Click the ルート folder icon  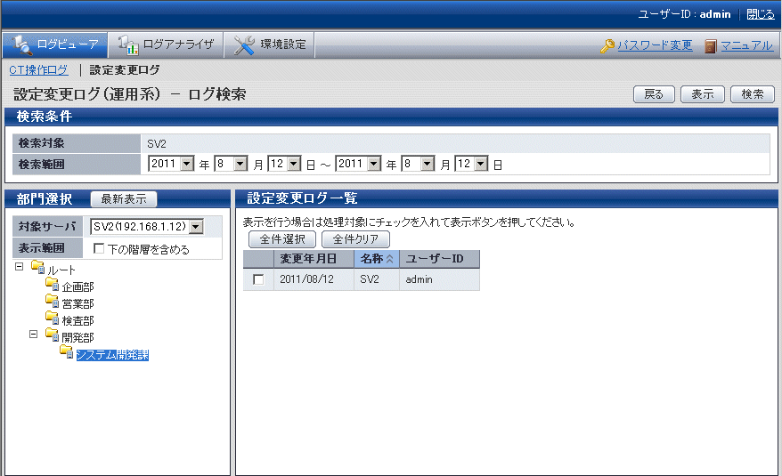tap(38, 267)
